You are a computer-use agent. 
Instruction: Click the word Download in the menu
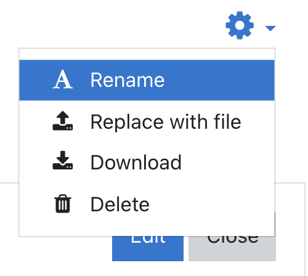click(136, 163)
